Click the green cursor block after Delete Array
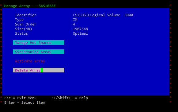The width and height of the screenshot is (178, 112). (x=42, y=70)
